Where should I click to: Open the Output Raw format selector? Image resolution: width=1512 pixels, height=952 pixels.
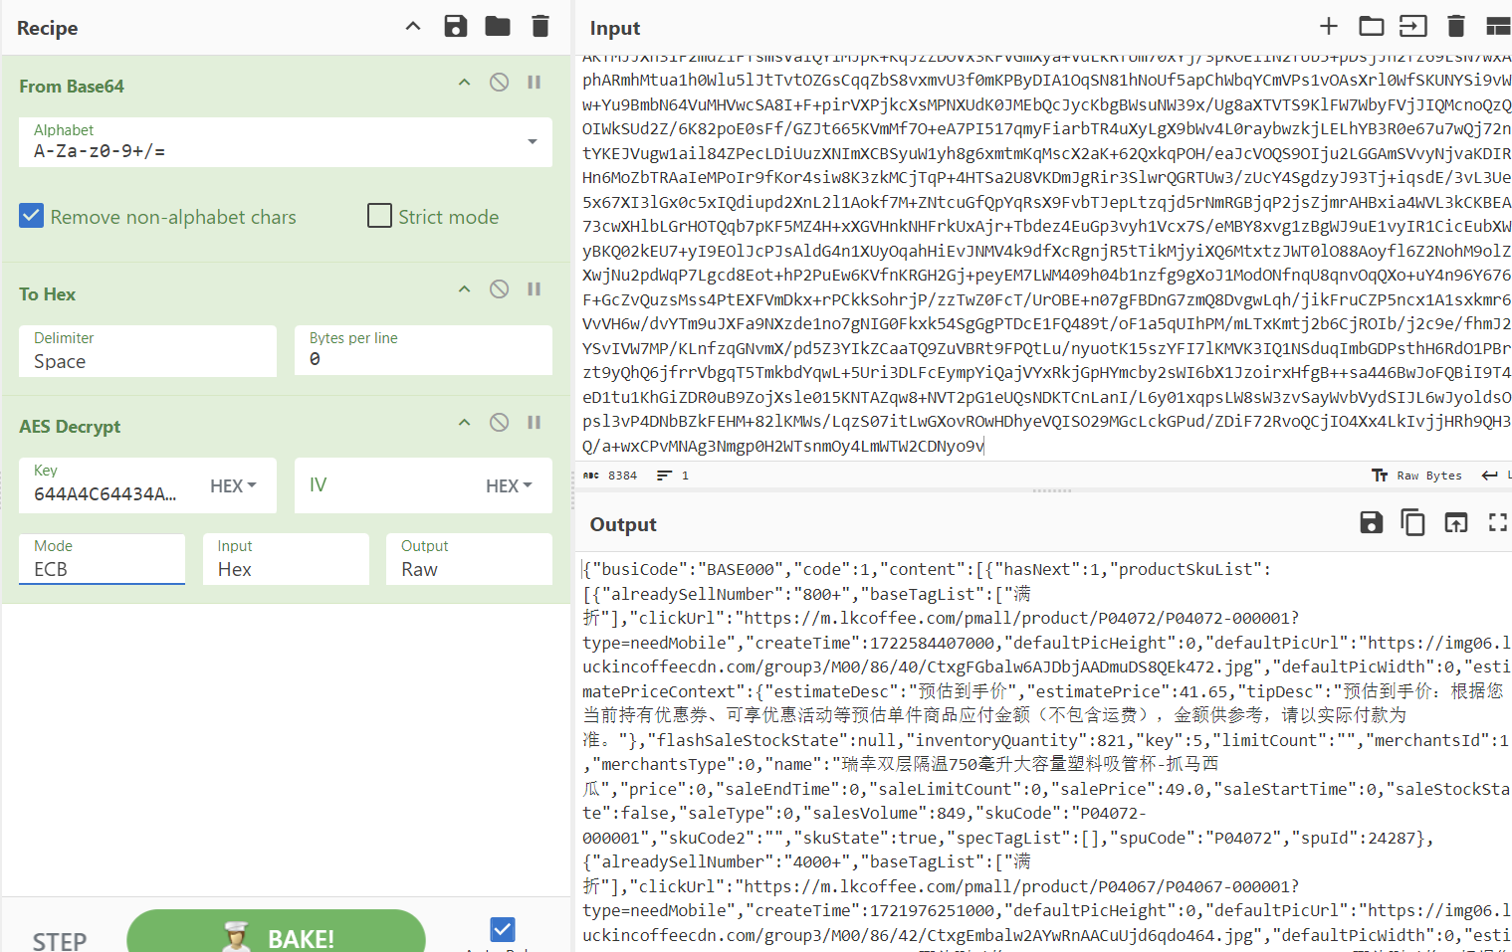pos(469,559)
